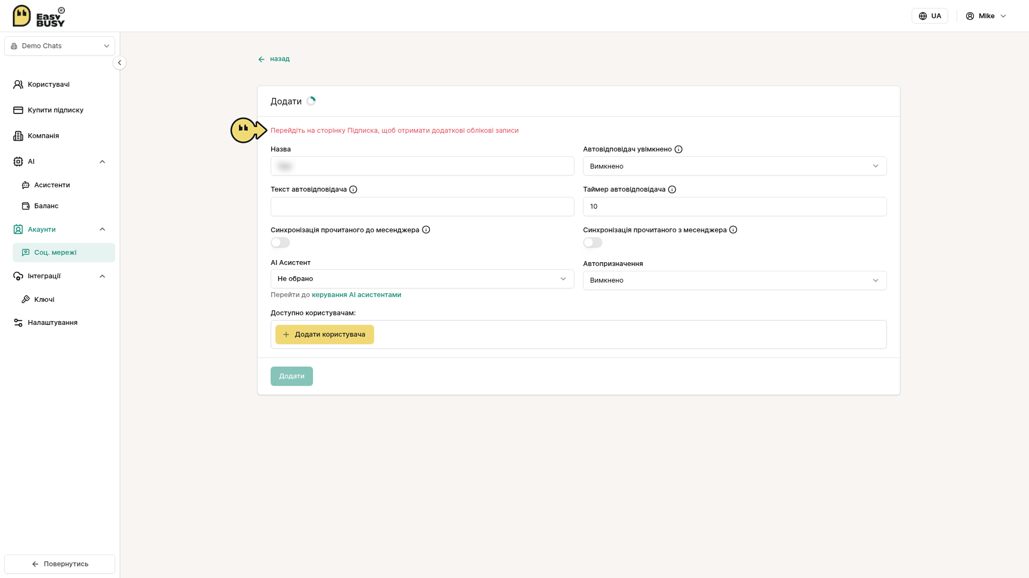Click info icon beside Автовідповідач увімкнено
1029x578 pixels.
tap(678, 149)
